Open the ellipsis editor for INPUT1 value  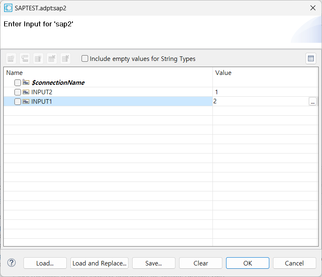coord(313,102)
